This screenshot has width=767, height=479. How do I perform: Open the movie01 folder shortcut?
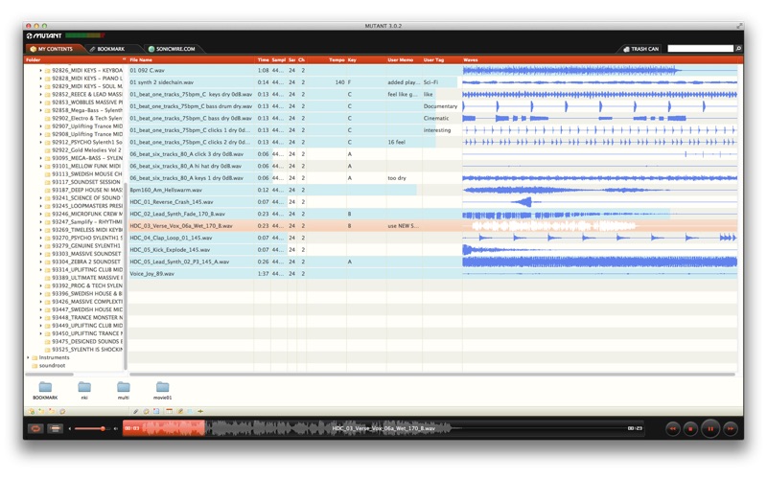pyautogui.click(x=162, y=390)
